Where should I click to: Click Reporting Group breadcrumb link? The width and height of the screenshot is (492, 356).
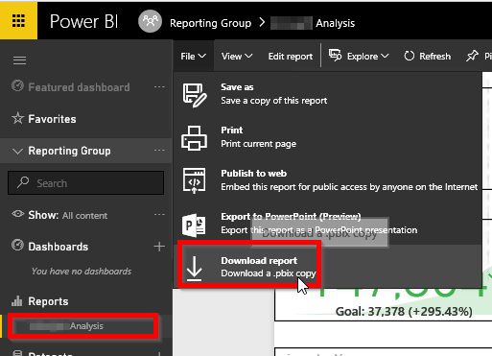pyautogui.click(x=210, y=23)
